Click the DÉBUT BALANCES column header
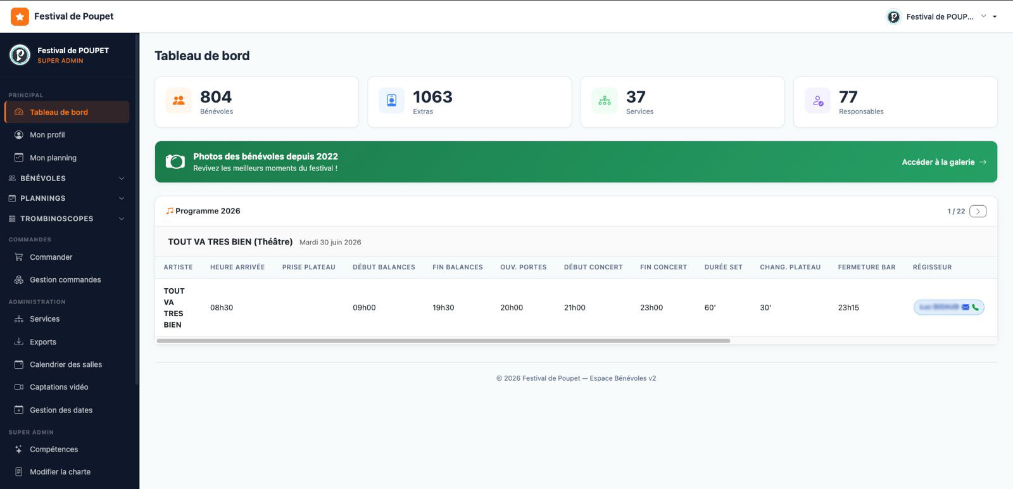Image resolution: width=1013 pixels, height=489 pixels. [x=384, y=267]
